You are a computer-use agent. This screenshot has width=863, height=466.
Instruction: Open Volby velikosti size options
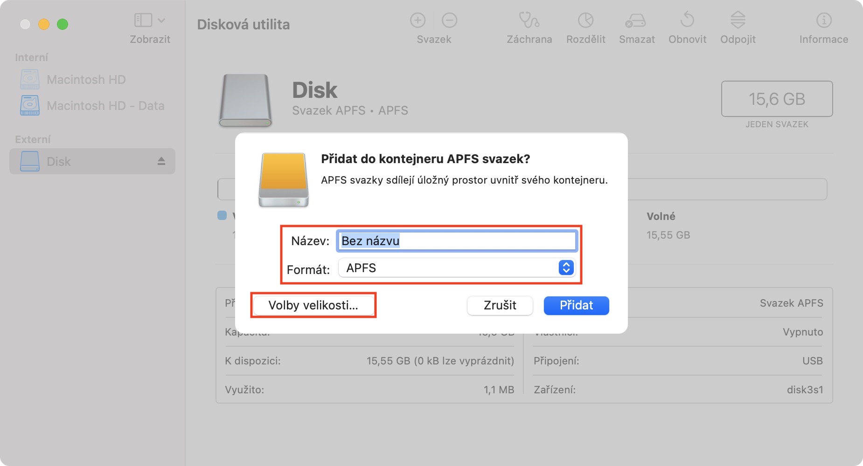point(313,305)
